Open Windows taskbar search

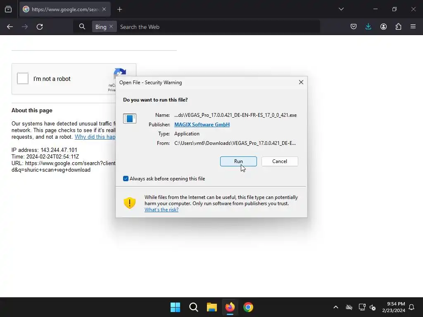(193, 307)
